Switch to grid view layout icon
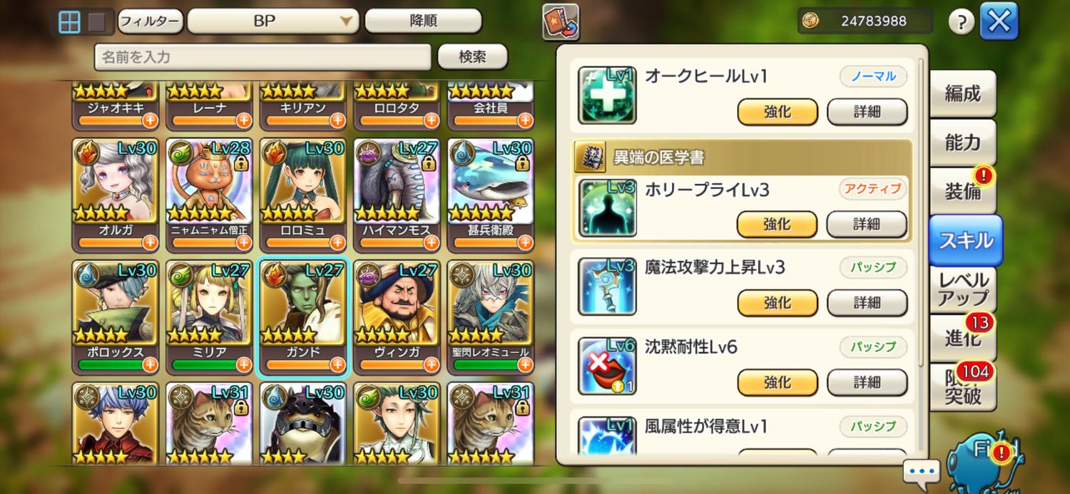Image resolution: width=1070 pixels, height=494 pixels. (x=69, y=22)
